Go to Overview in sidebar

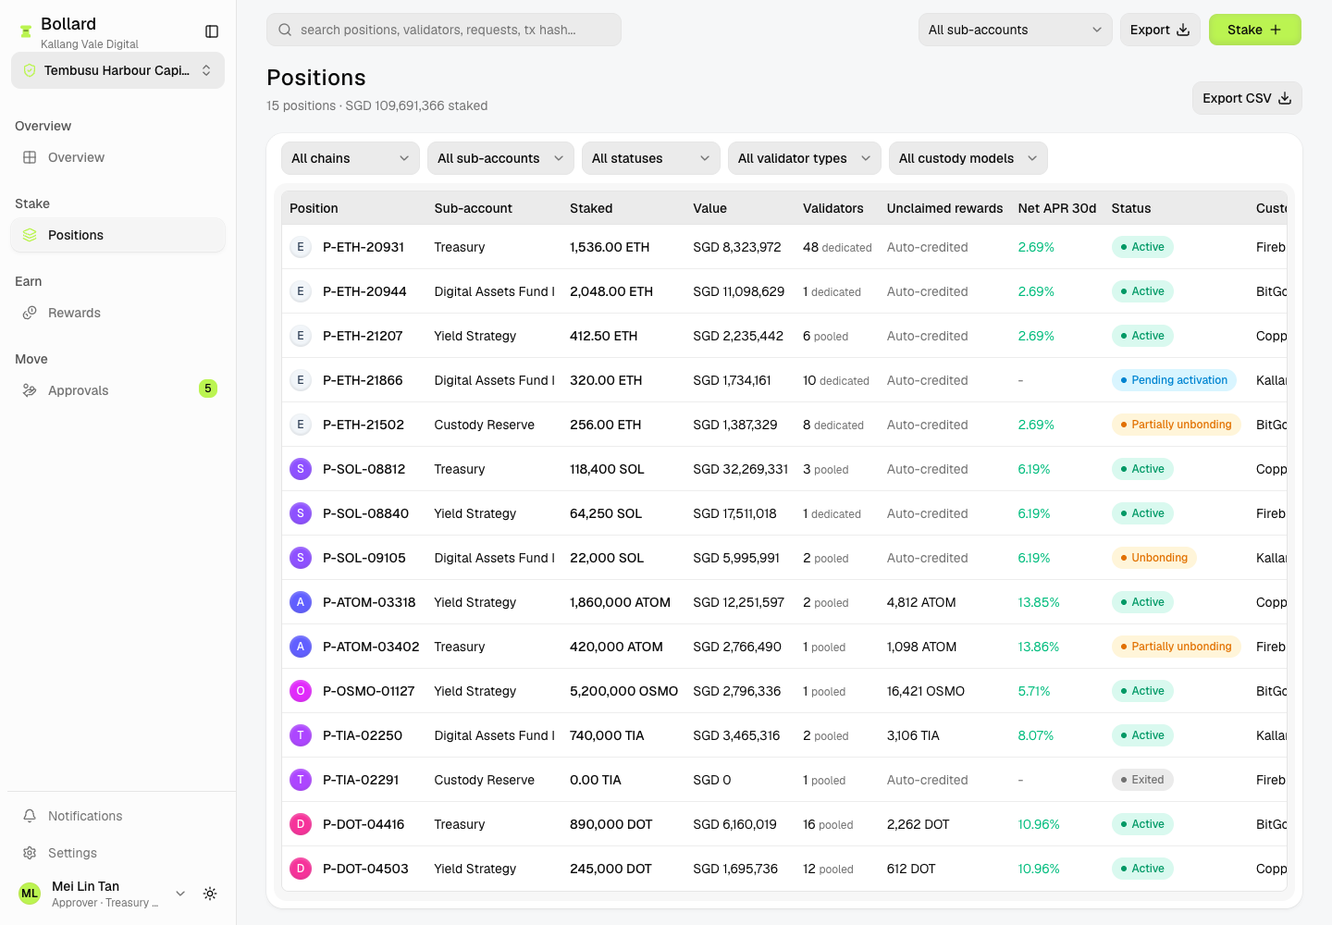(x=117, y=157)
